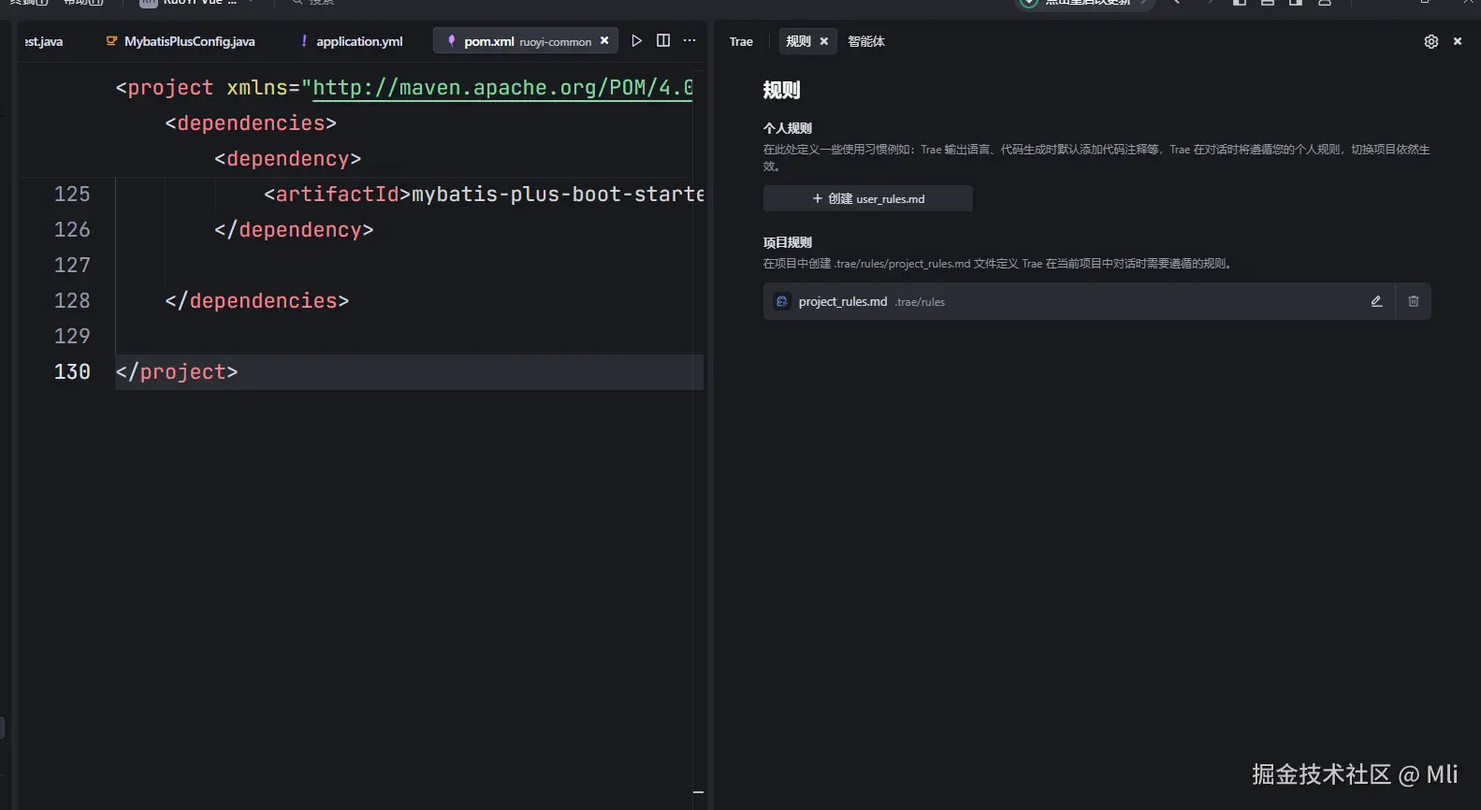
Task: Click line number 125 in the gutter
Action: (x=72, y=194)
